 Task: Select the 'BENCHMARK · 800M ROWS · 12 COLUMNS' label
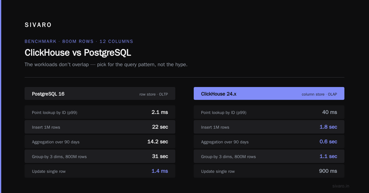79,41
